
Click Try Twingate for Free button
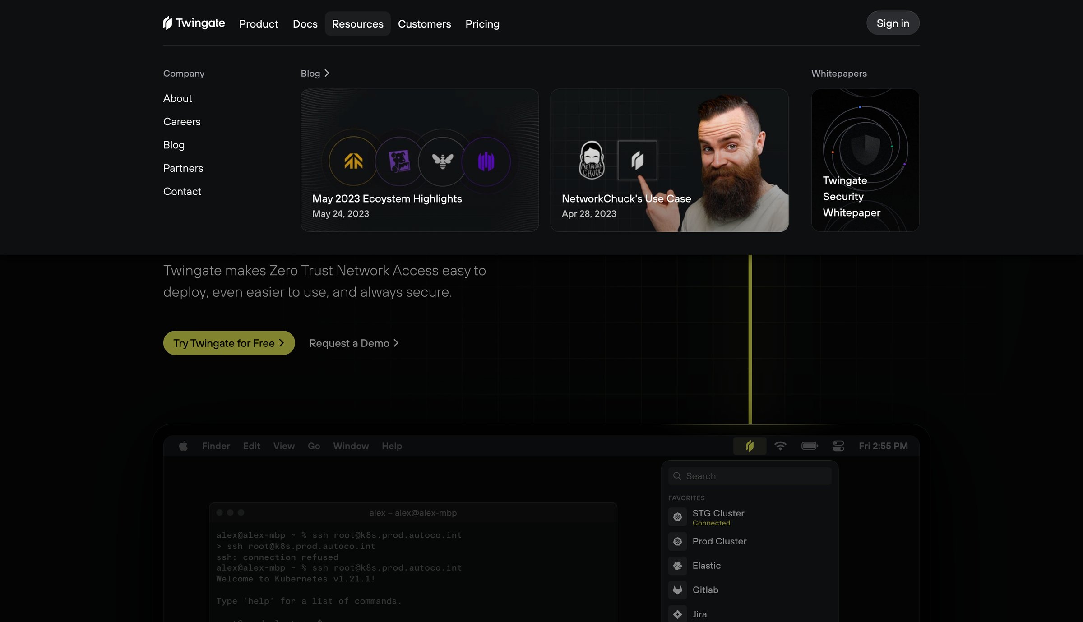pos(229,343)
